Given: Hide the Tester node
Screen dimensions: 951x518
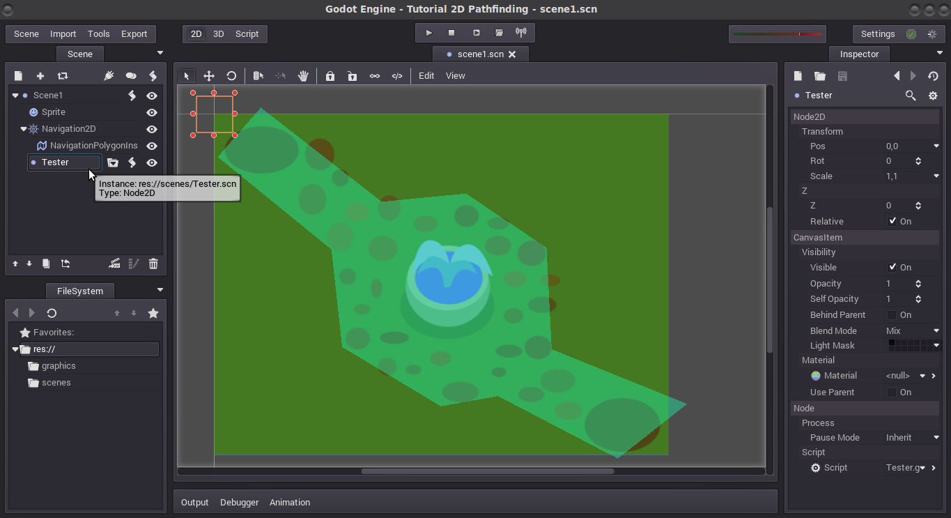Looking at the screenshot, I should (x=152, y=162).
